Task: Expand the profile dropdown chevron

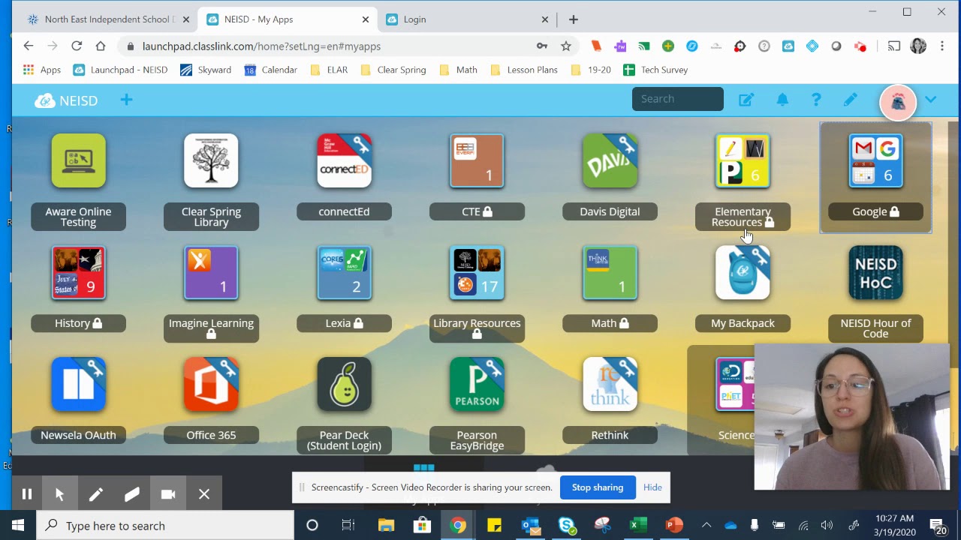Action: pyautogui.click(x=931, y=100)
